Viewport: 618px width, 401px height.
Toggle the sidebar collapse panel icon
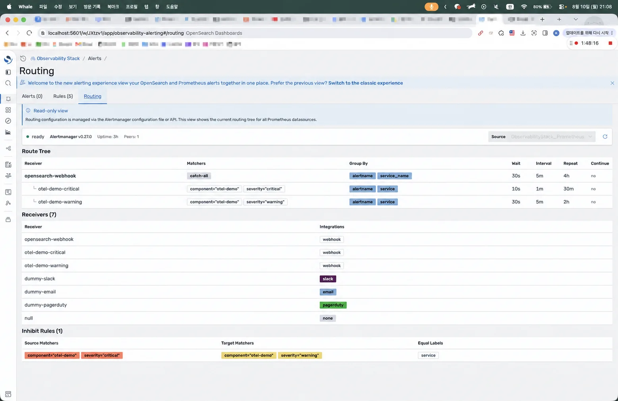click(x=8, y=72)
